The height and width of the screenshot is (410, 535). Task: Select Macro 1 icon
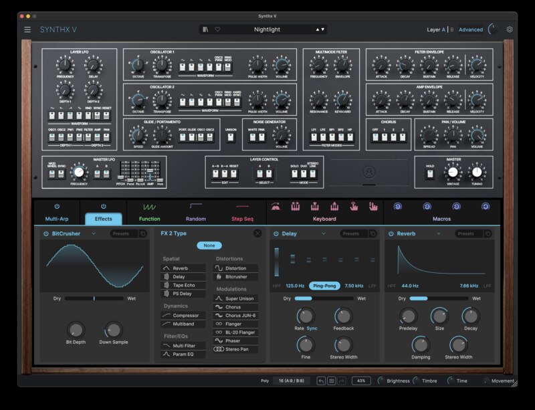tap(398, 207)
